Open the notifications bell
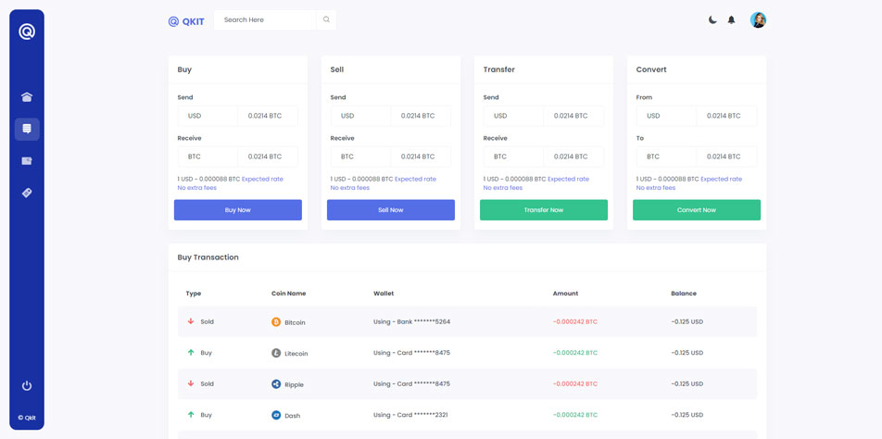This screenshot has width=882, height=439. 731,19
